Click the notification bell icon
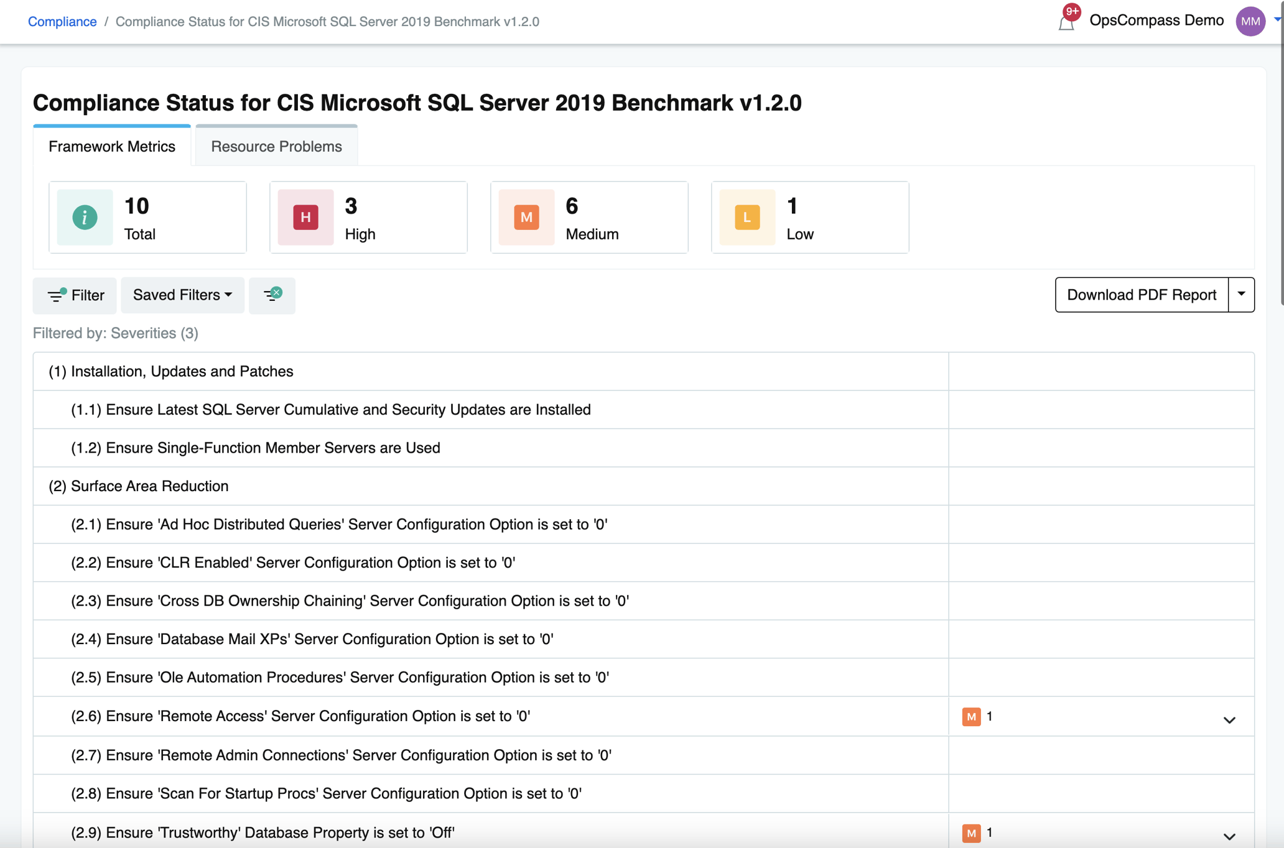This screenshot has height=848, width=1284. point(1066,24)
